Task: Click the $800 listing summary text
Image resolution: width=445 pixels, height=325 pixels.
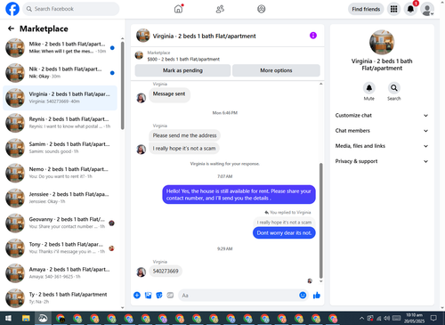Action: point(183,59)
